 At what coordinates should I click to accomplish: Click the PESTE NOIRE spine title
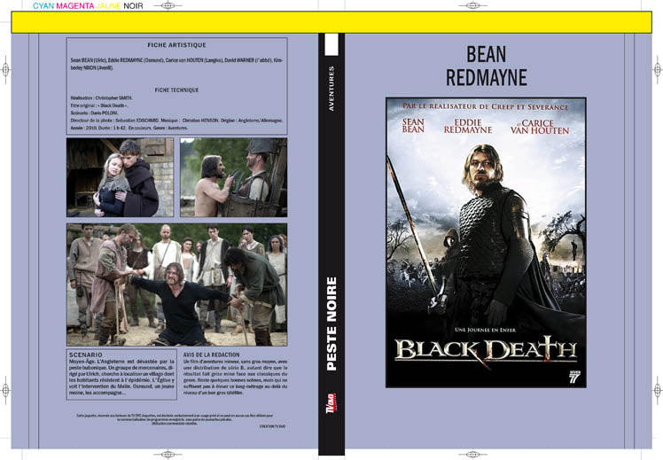click(331, 324)
